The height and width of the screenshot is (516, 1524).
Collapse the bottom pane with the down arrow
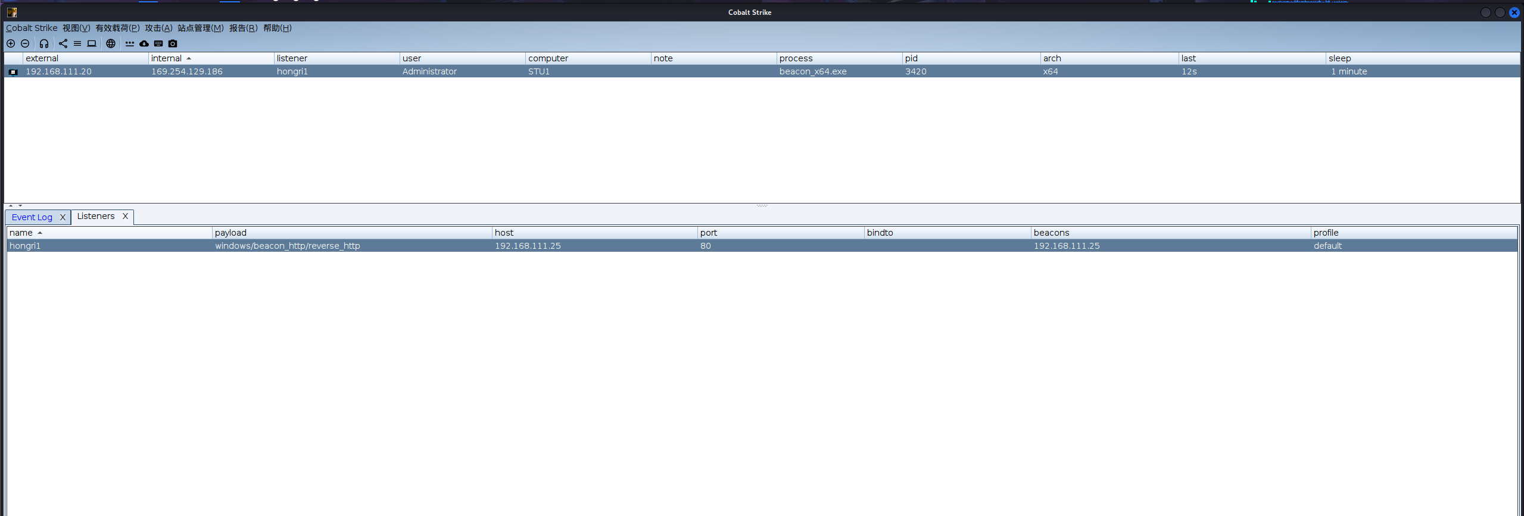tap(20, 205)
